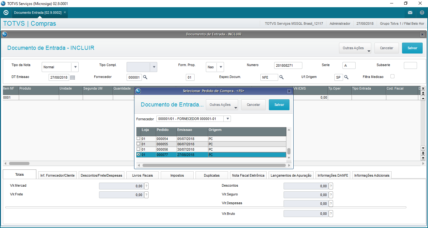This screenshot has height=228, width=428.
Task: Open the Impostos tab
Action: [177, 175]
